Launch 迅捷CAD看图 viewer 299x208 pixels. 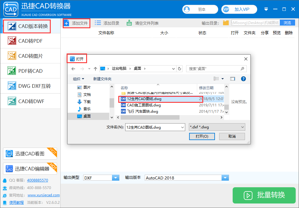click(x=30, y=154)
